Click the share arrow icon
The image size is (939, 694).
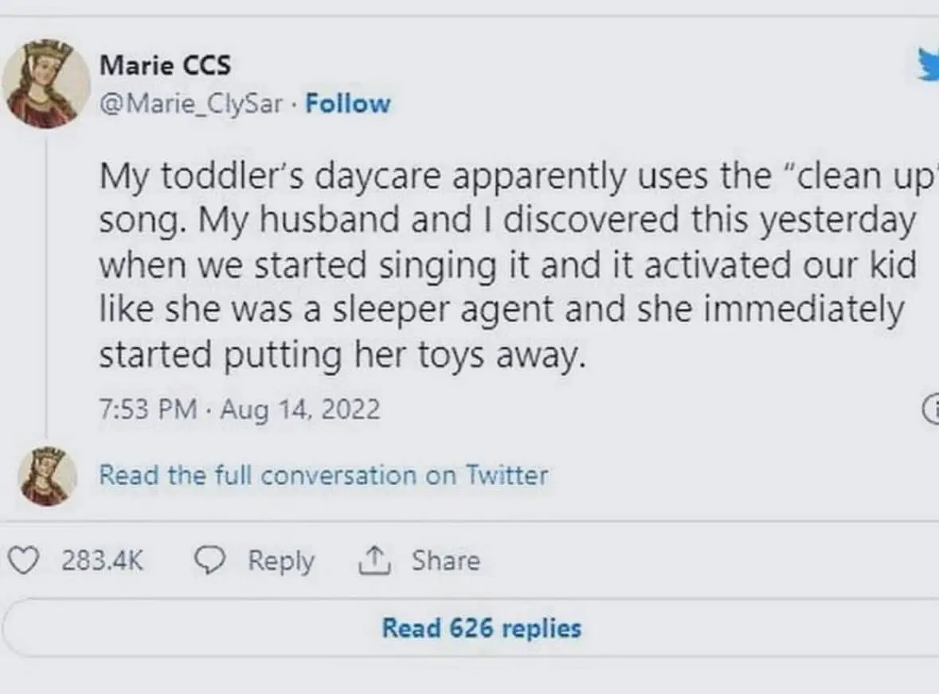coord(372,561)
